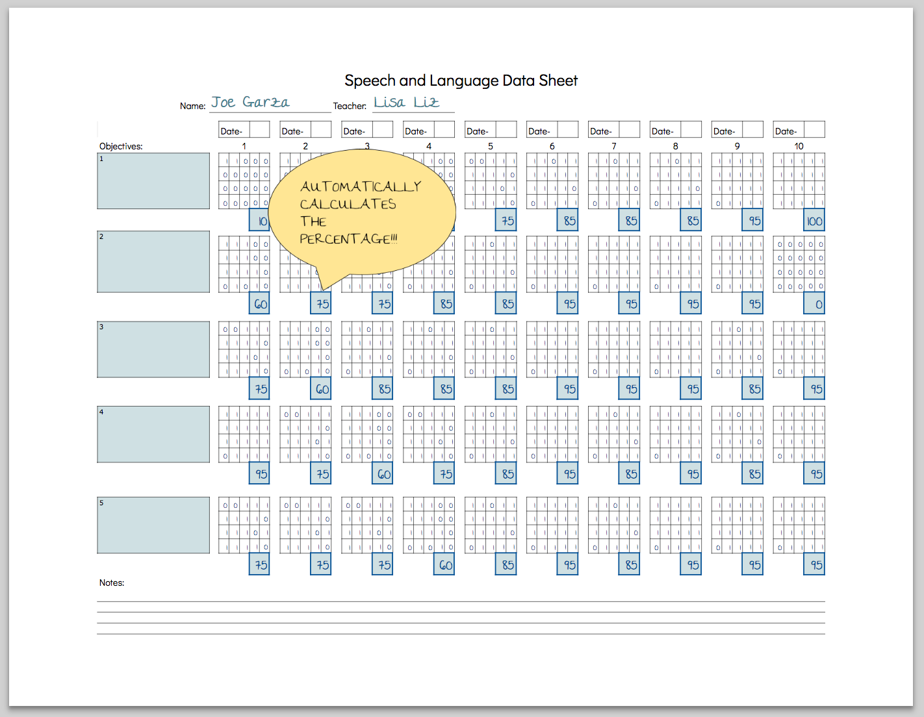Click the Speech and Language Data Sheet title
This screenshot has width=924, height=717.
[x=461, y=81]
